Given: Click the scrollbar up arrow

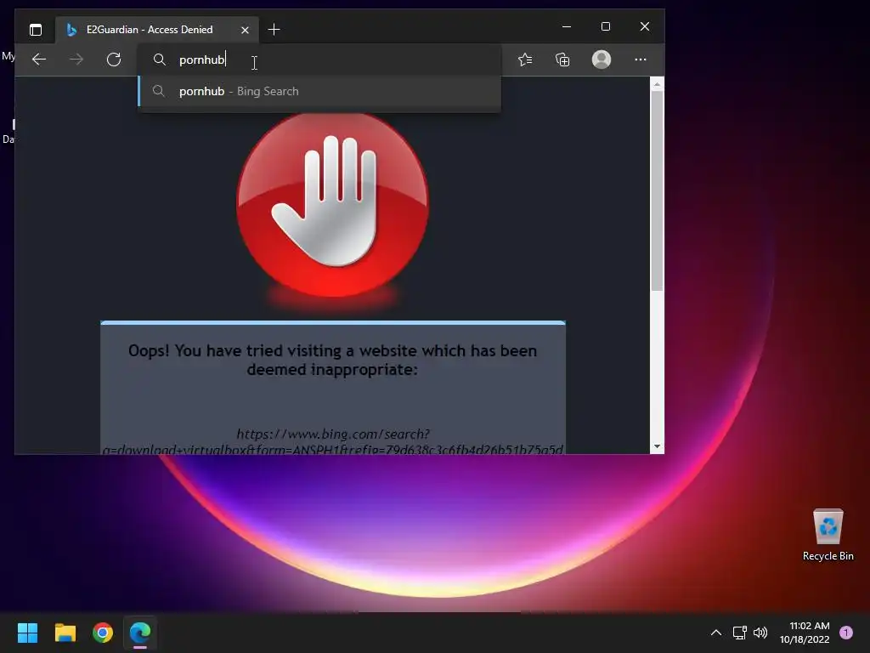Looking at the screenshot, I should [657, 84].
